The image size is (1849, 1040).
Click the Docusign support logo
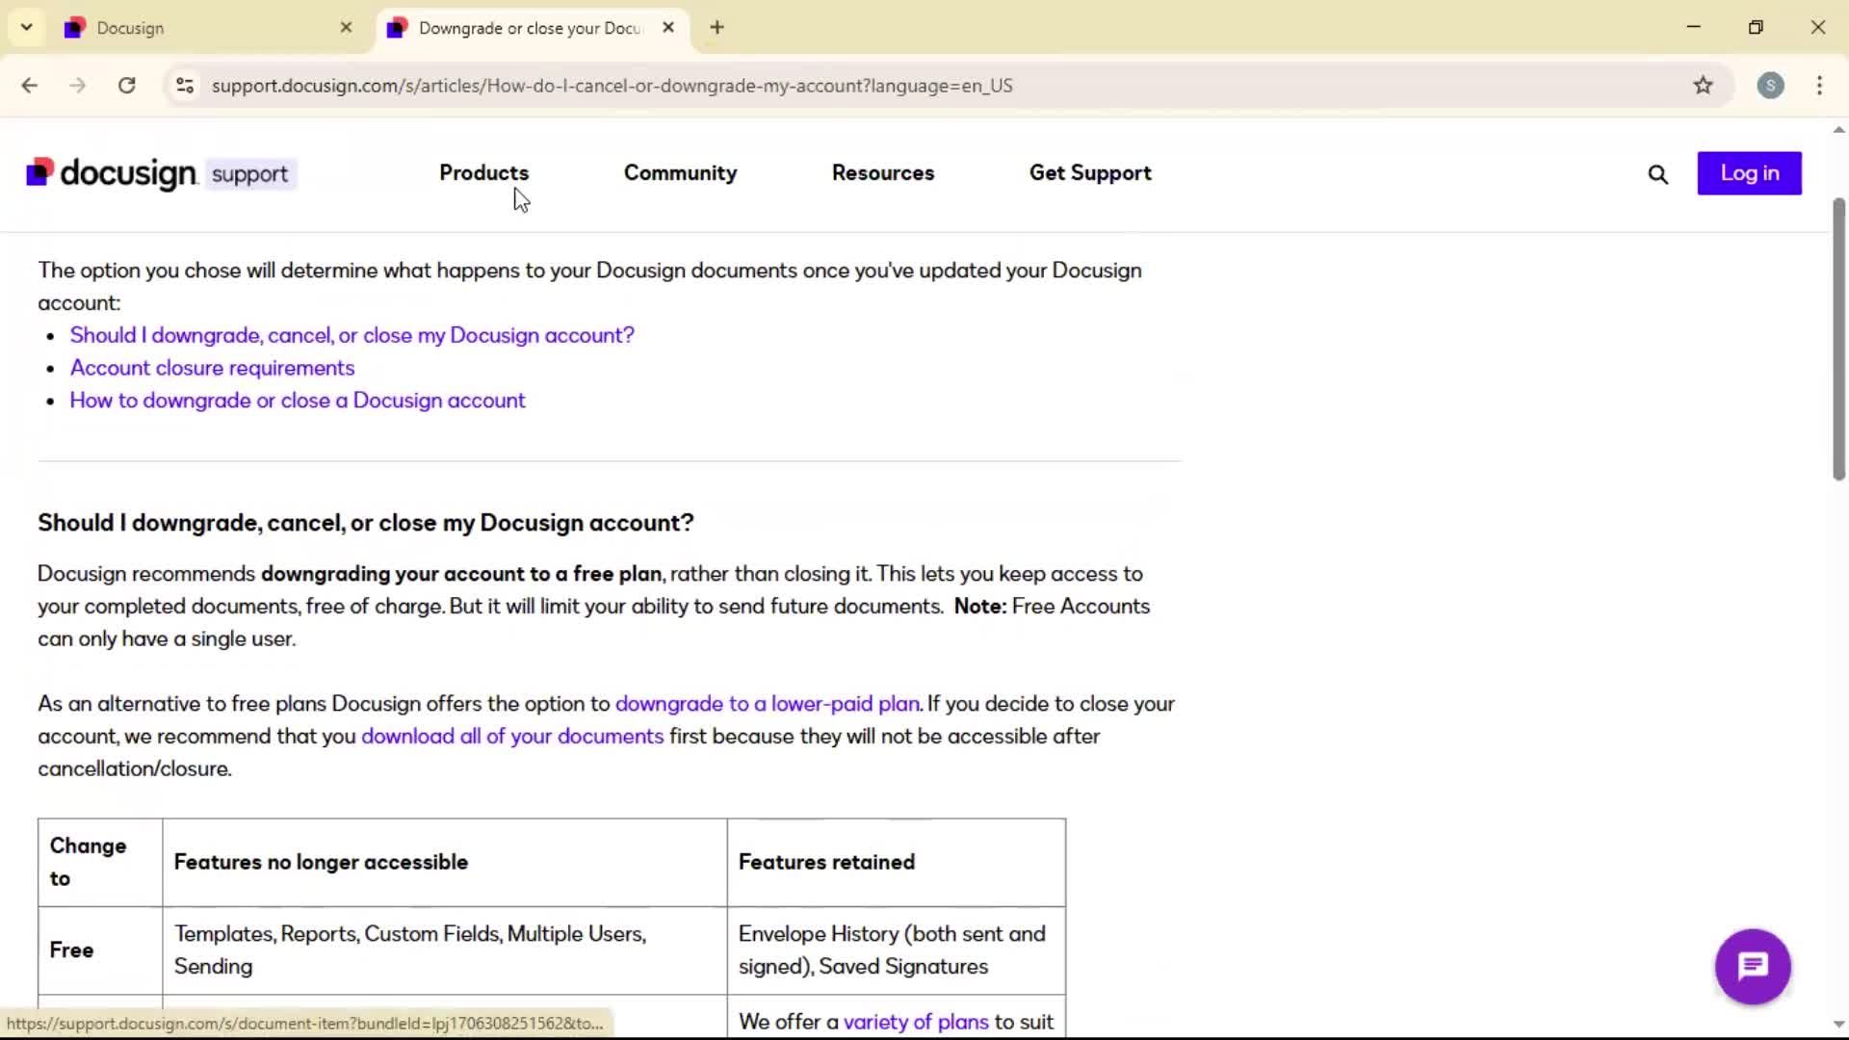[161, 173]
